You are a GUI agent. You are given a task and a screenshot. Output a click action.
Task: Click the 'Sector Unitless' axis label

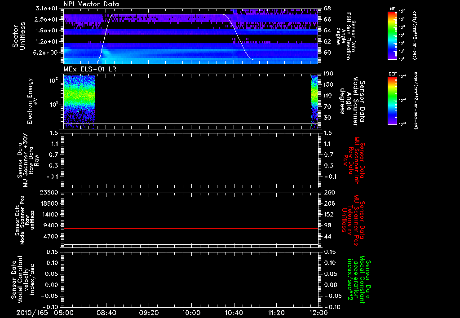(19, 36)
